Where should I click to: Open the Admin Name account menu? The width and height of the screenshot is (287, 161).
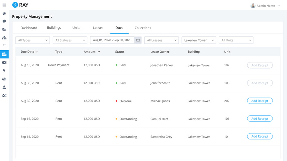(x=265, y=5)
